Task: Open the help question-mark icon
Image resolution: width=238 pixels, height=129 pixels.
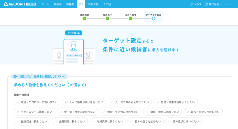Action: pyautogui.click(x=191, y=4)
